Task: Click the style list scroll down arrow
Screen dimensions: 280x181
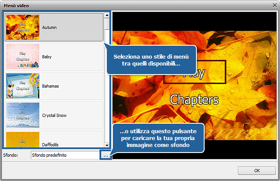Action: coord(107,145)
